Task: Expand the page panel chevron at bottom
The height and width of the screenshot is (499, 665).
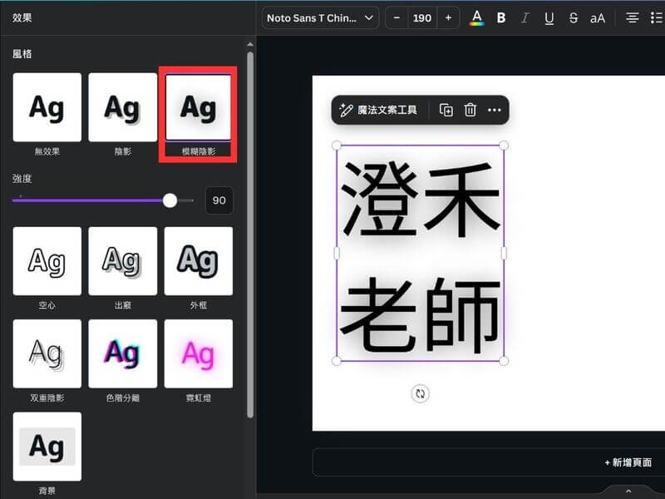Action: coord(628,492)
